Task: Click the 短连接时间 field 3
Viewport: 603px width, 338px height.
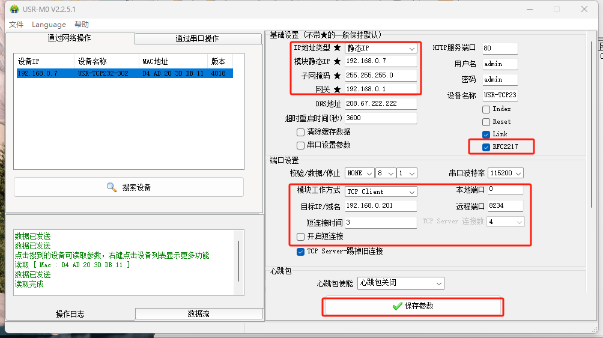Action: click(x=381, y=223)
